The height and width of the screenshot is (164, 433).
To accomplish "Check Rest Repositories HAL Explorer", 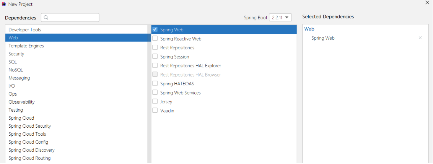I will click(155, 65).
